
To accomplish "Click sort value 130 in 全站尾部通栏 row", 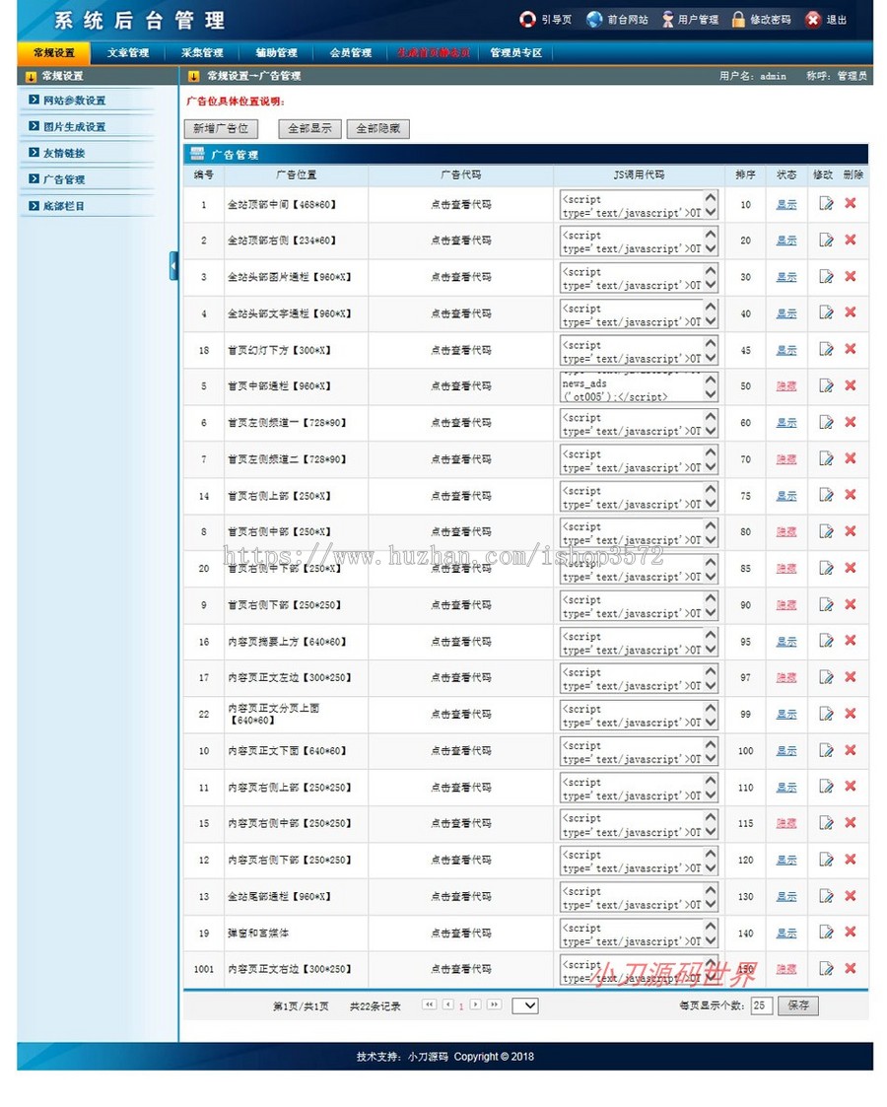I will click(745, 897).
